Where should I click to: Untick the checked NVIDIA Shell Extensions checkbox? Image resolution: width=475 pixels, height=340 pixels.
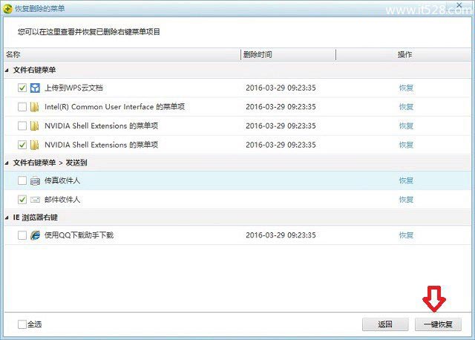pos(22,145)
